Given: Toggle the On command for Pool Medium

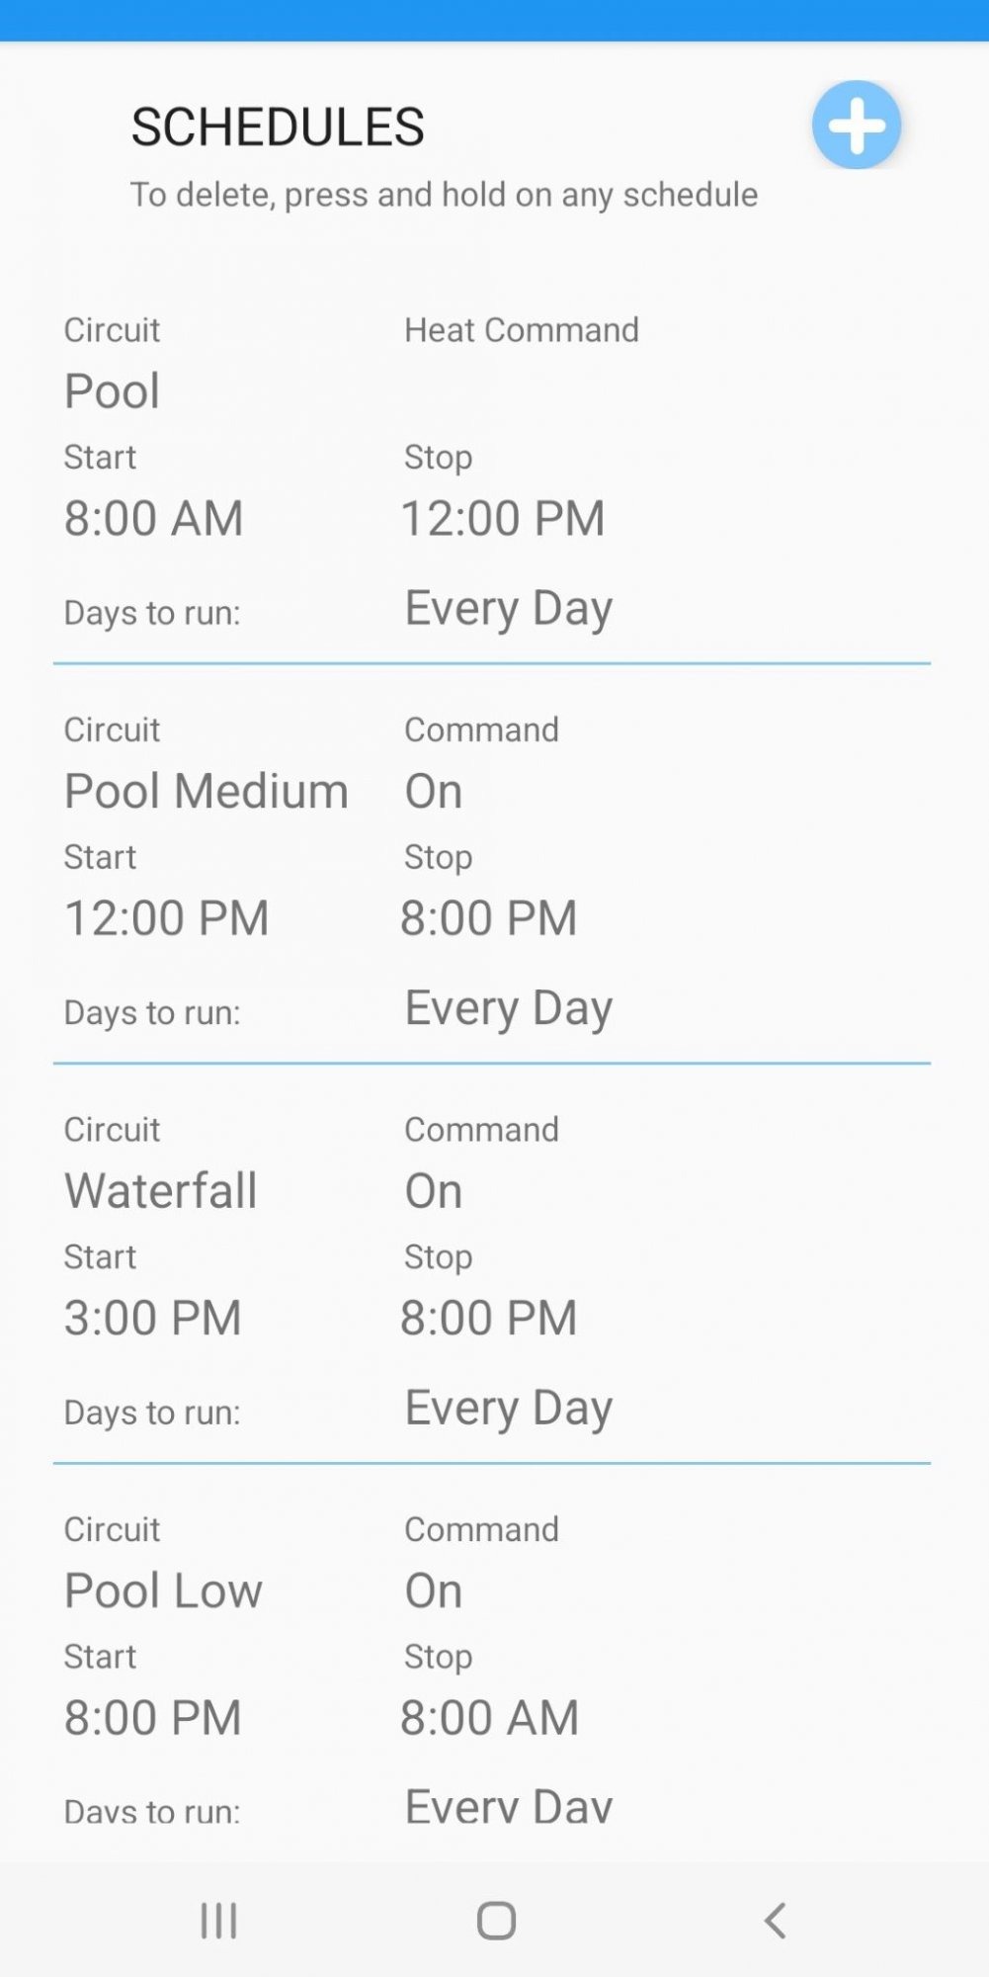Looking at the screenshot, I should coord(434,791).
